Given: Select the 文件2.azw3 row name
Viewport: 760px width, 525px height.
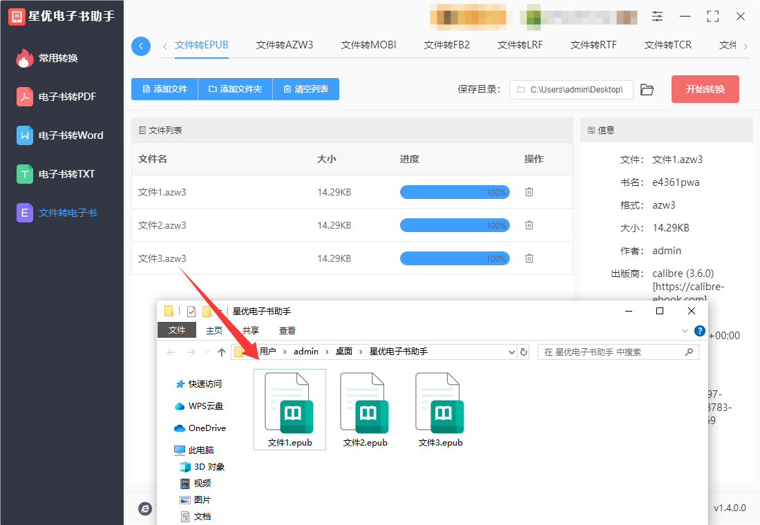Looking at the screenshot, I should pos(162,225).
